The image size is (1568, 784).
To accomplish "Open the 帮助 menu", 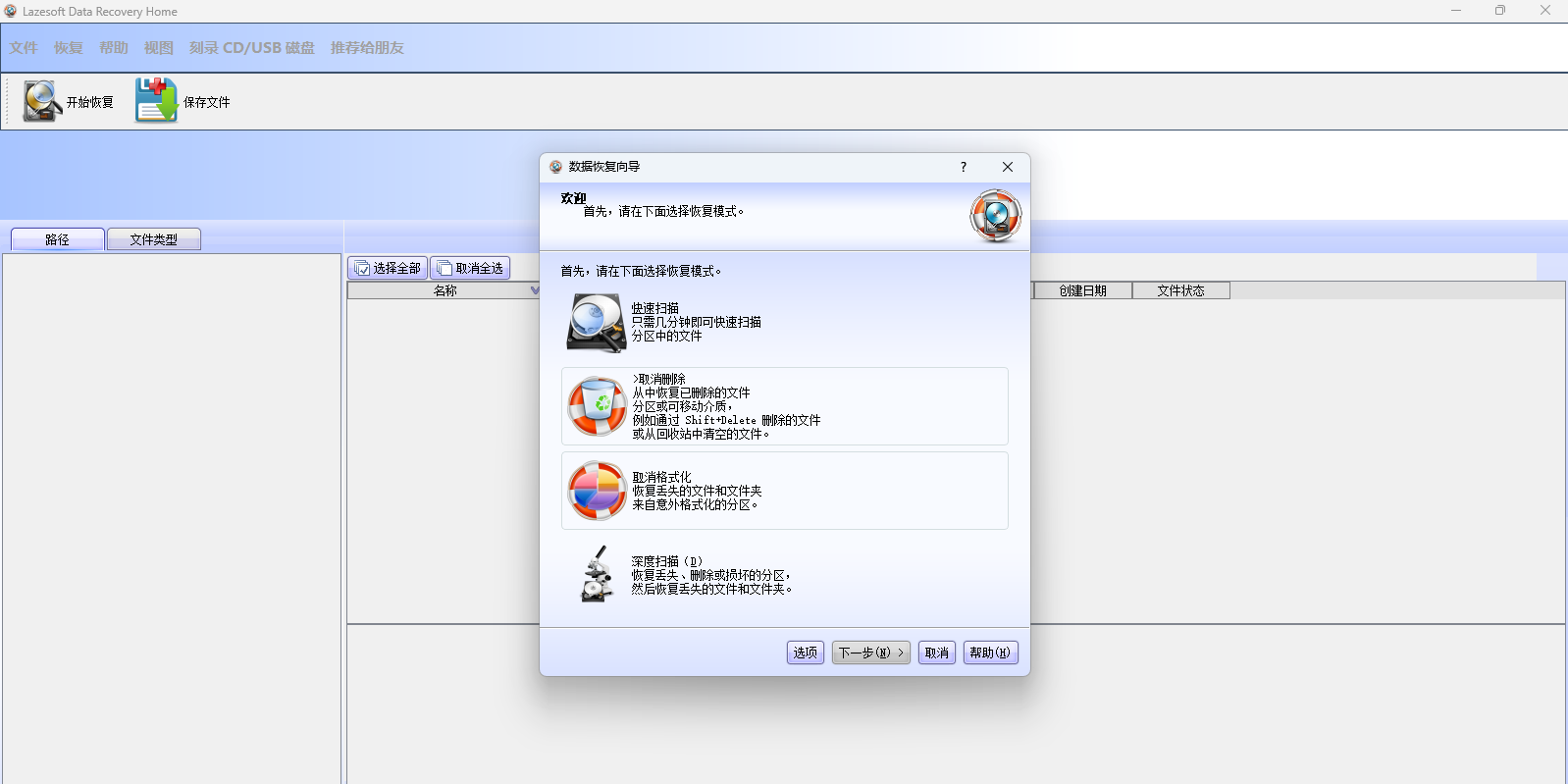I will point(114,48).
